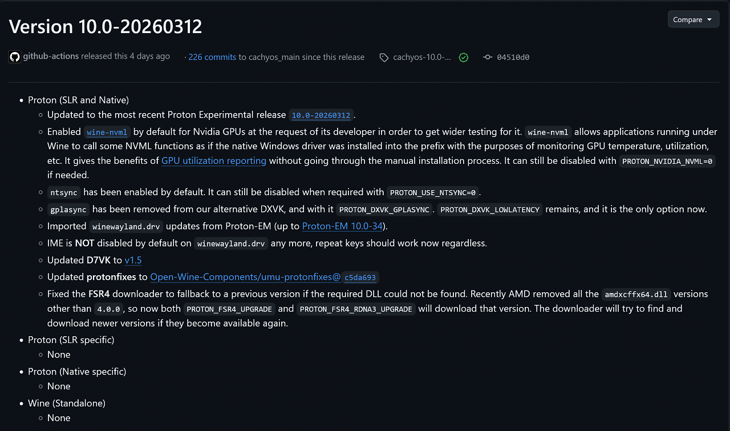Open the 226 commits link
730x431 pixels.
212,57
